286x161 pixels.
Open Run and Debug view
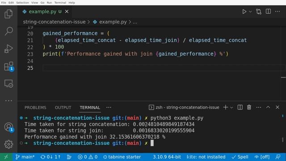8,49
